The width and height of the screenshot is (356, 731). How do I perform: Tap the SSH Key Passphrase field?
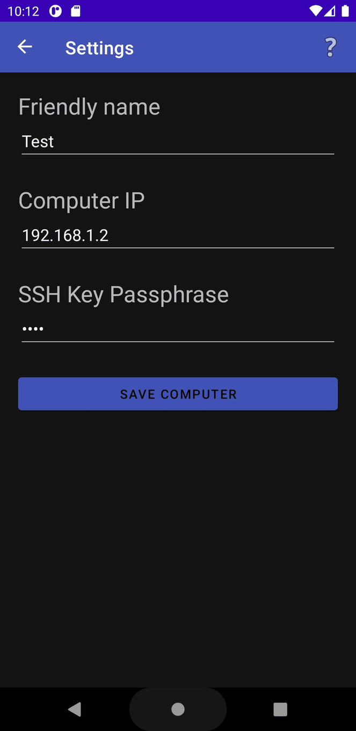pos(178,328)
